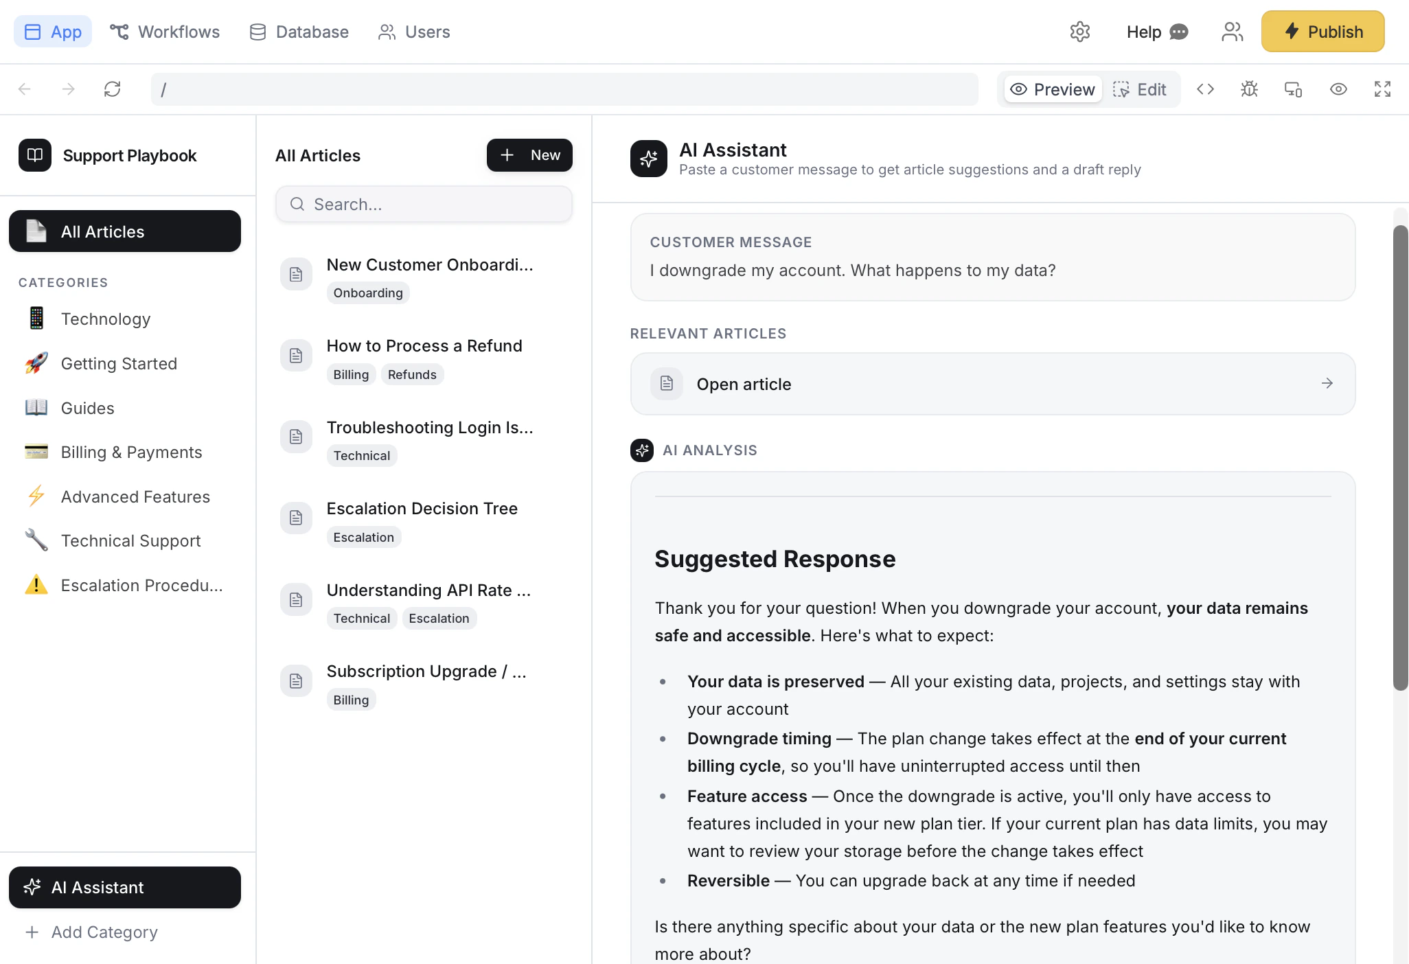1409x964 pixels.
Task: Click the responsive device preview icon
Action: click(1293, 89)
